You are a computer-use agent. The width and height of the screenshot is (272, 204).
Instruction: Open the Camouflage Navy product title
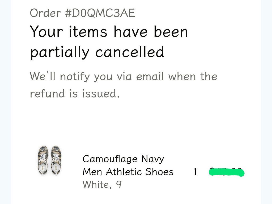click(123, 159)
